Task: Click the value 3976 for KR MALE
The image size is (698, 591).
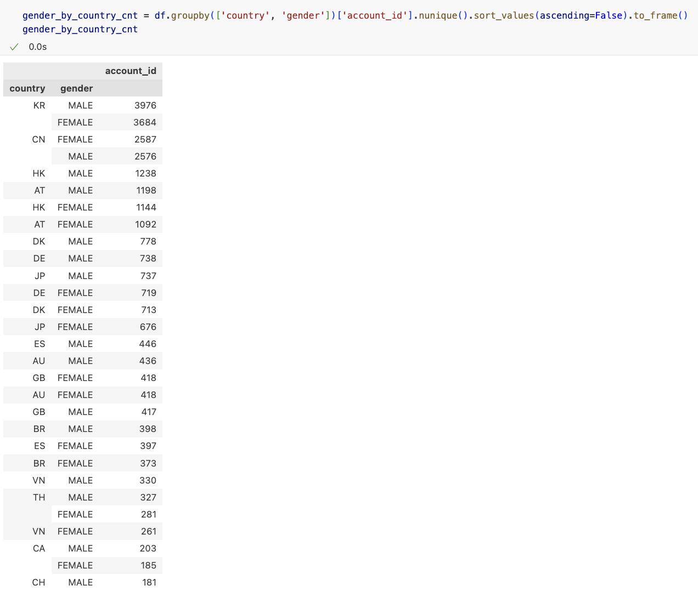Action: pos(145,105)
